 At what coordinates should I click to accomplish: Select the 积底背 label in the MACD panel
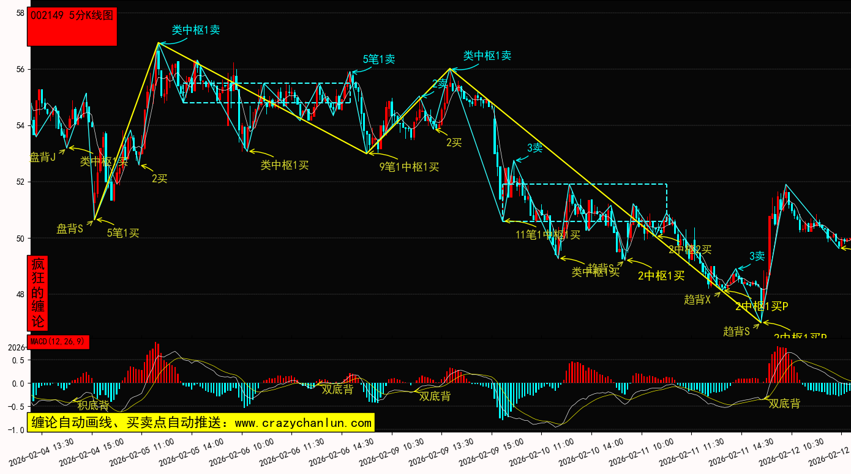[93, 405]
